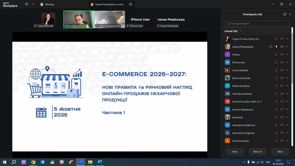This screenshot has width=295, height=166.
Task: Unmute microphone for Iryna Sahaidak
Action: pos(276,70)
